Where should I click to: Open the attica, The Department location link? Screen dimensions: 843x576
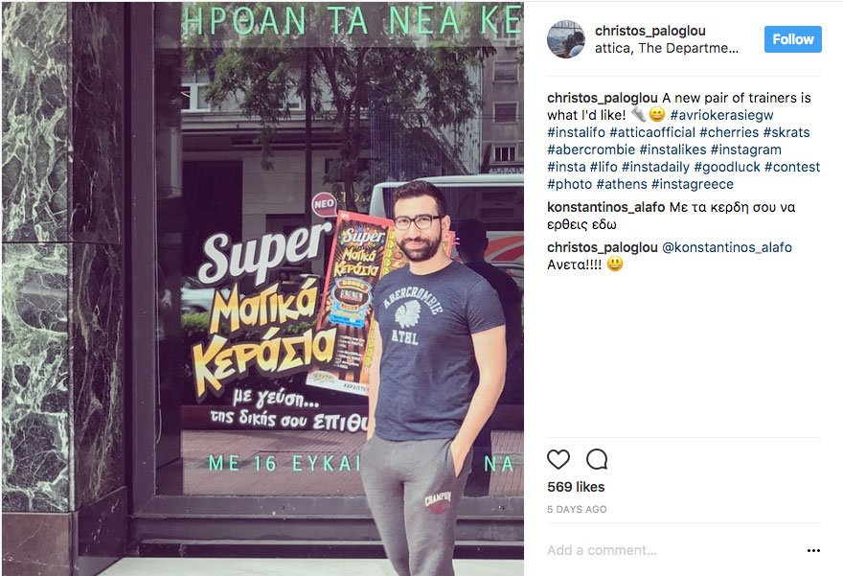pyautogui.click(x=666, y=49)
